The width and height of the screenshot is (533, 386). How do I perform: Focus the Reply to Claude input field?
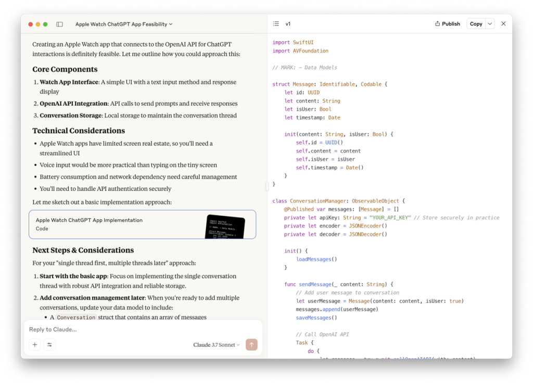click(x=143, y=329)
